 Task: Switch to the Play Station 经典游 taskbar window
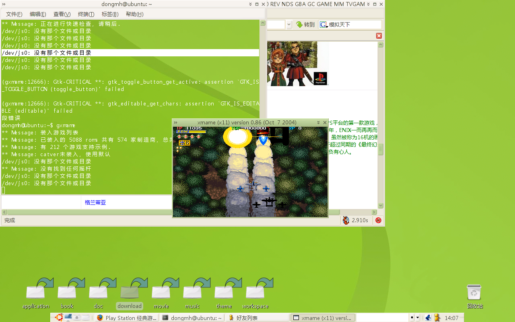coord(127,318)
